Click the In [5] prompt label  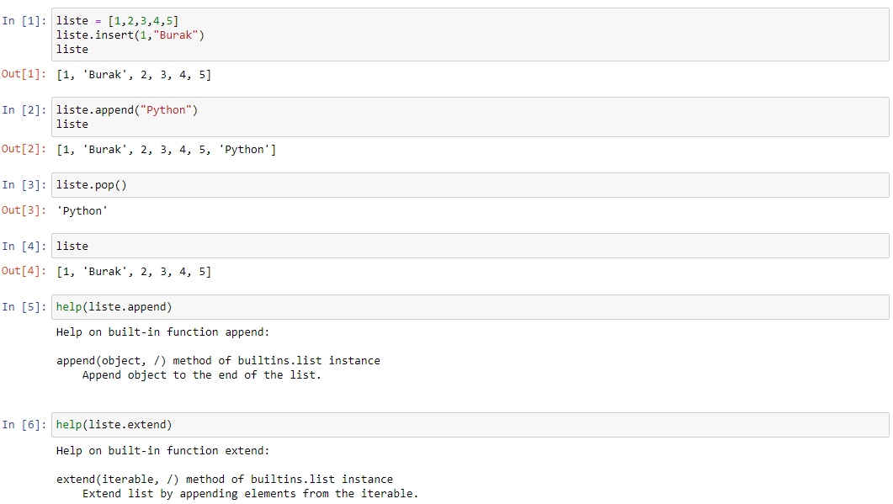point(24,307)
